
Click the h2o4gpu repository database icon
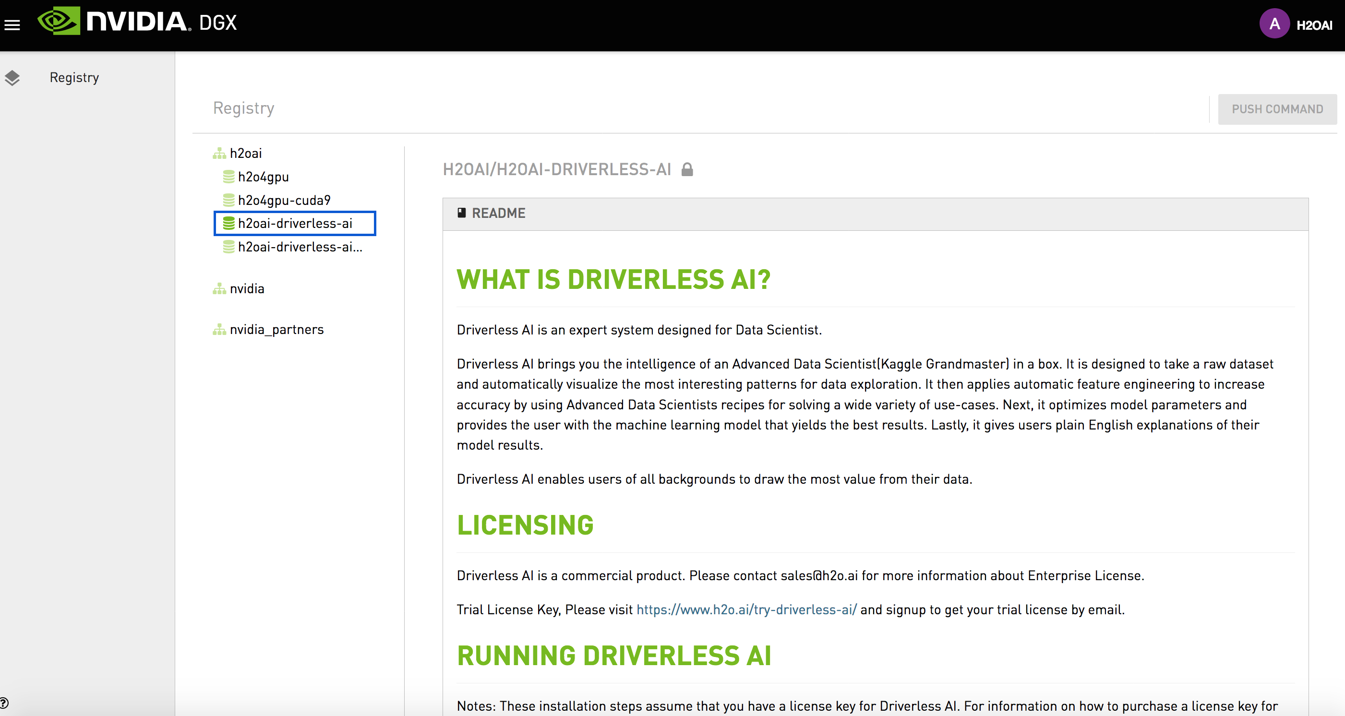coord(228,177)
